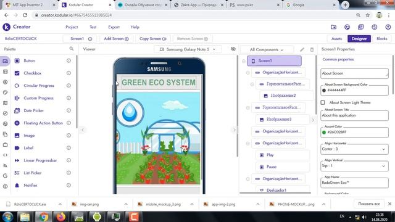Edit the App Name field
Image resolution: width=395 pixels, height=222 pixels.
[x=354, y=183]
